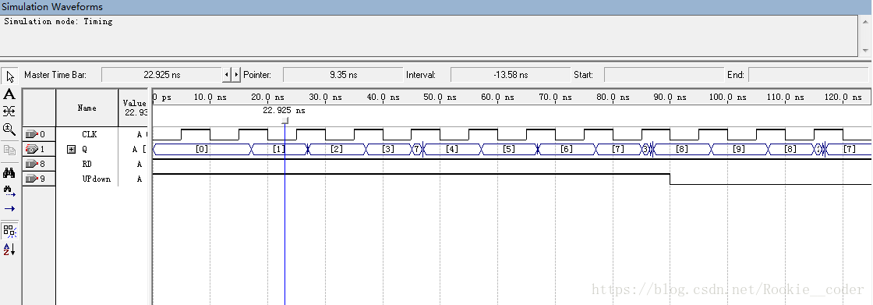The height and width of the screenshot is (305, 873).
Task: Expand the Q bus node
Action: 71,150
